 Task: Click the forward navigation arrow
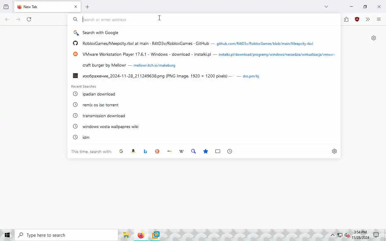coord(18,19)
